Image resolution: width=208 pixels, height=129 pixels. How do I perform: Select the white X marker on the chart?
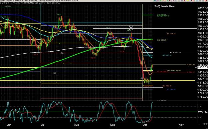point(131,28)
